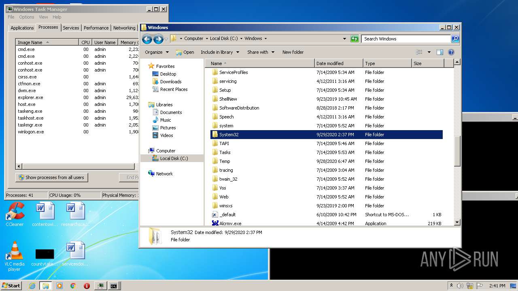Image resolution: width=518 pixels, height=291 pixels.
Task: Select winlogon.exe in the process list
Action: (x=31, y=132)
